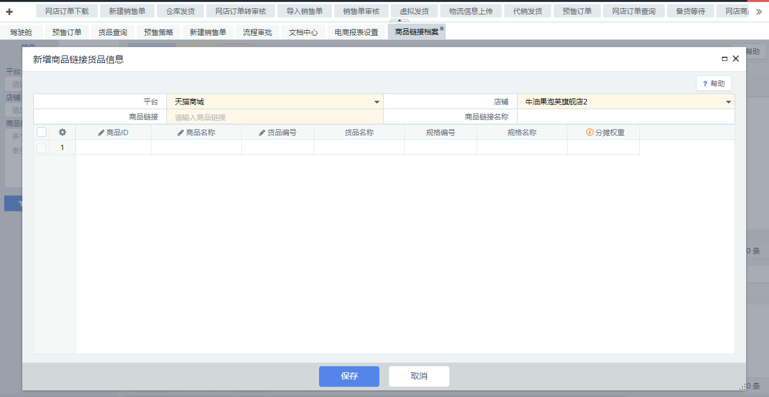Tick the select-all checkbox in grid header

(x=42, y=132)
